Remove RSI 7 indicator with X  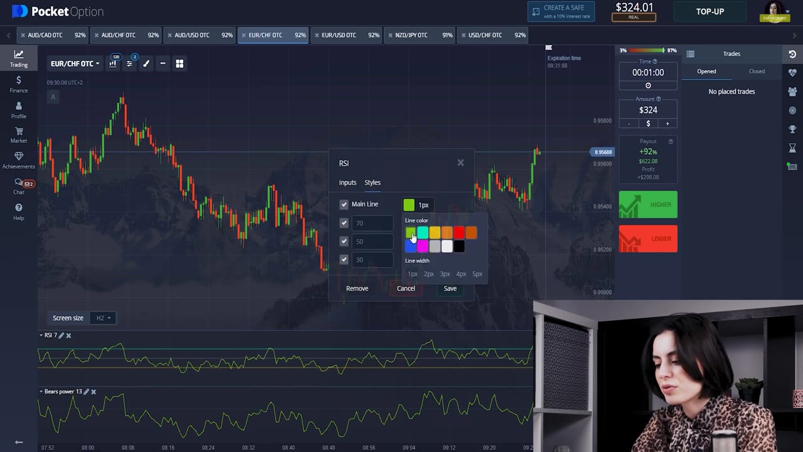coord(69,335)
